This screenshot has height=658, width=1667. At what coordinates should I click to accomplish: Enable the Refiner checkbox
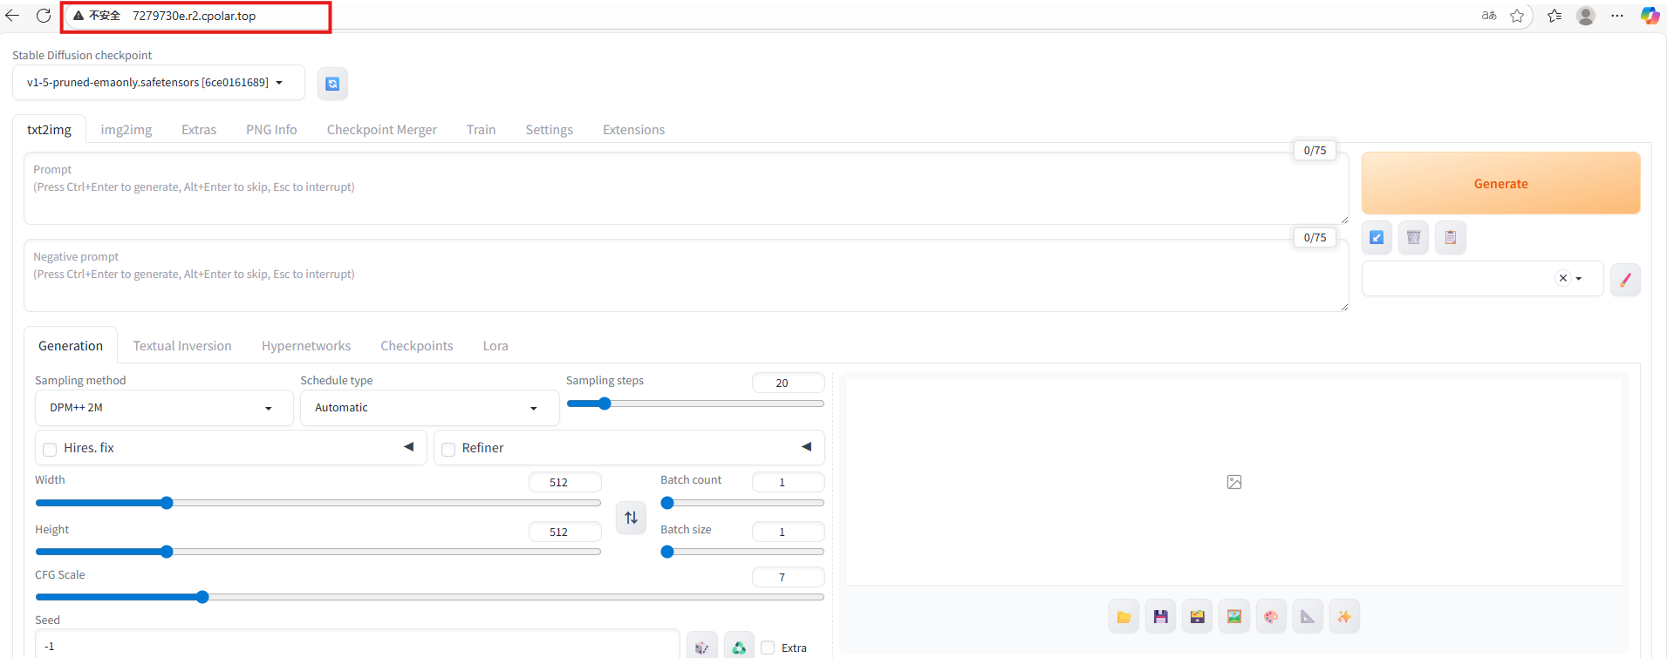(x=448, y=449)
